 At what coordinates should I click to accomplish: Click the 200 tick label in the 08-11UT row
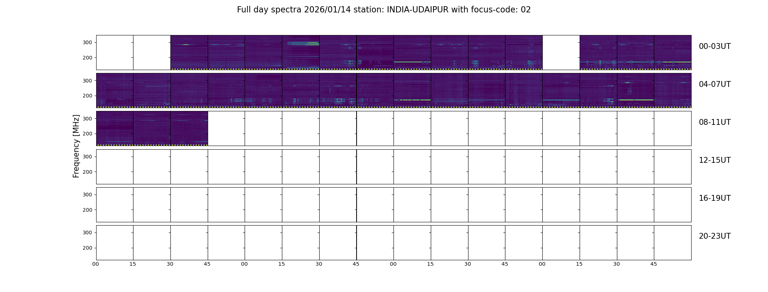87,134
